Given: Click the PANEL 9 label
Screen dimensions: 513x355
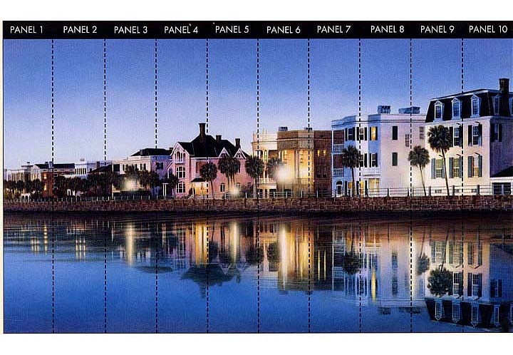Looking at the screenshot, I should click(437, 29).
